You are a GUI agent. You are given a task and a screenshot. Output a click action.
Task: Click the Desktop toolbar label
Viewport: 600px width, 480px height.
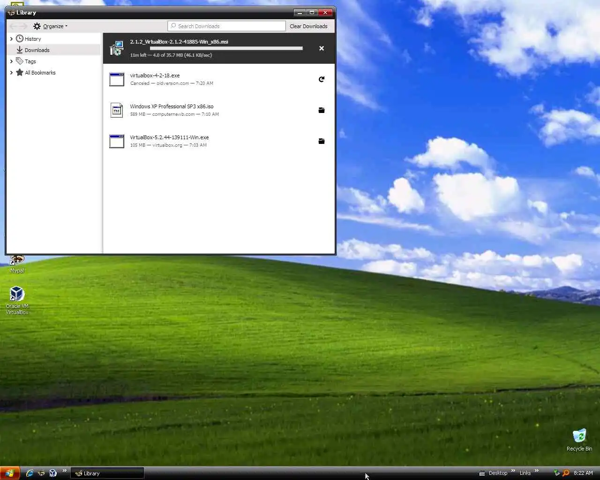coord(498,473)
